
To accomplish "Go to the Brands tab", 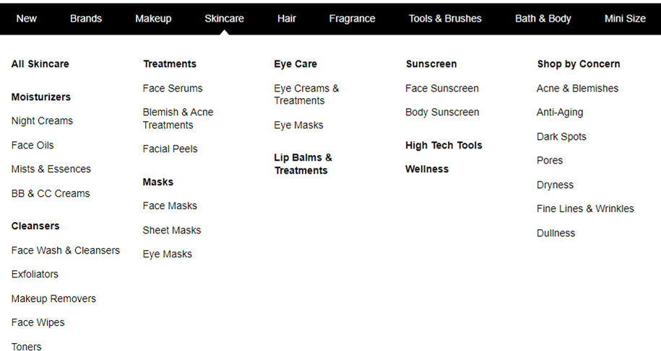I will point(86,19).
